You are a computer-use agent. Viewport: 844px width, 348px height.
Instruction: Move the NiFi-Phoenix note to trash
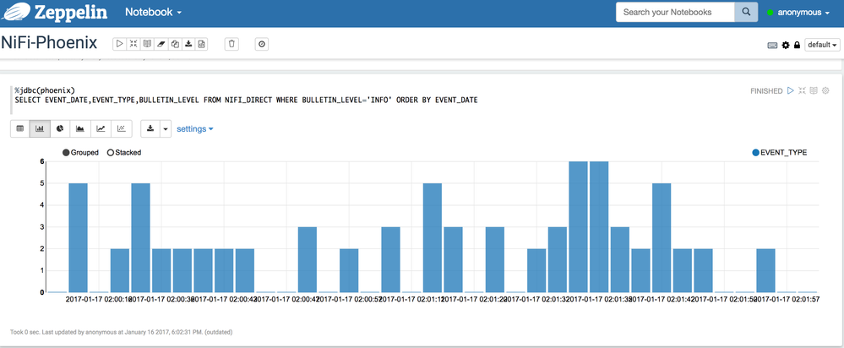tap(232, 44)
